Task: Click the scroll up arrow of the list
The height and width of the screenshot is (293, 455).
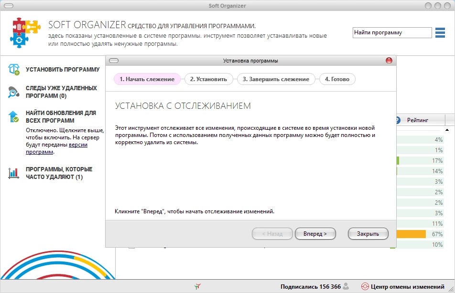Action: click(x=447, y=130)
